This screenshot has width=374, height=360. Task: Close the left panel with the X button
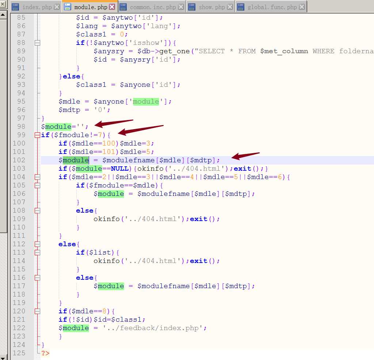[x=3, y=4]
